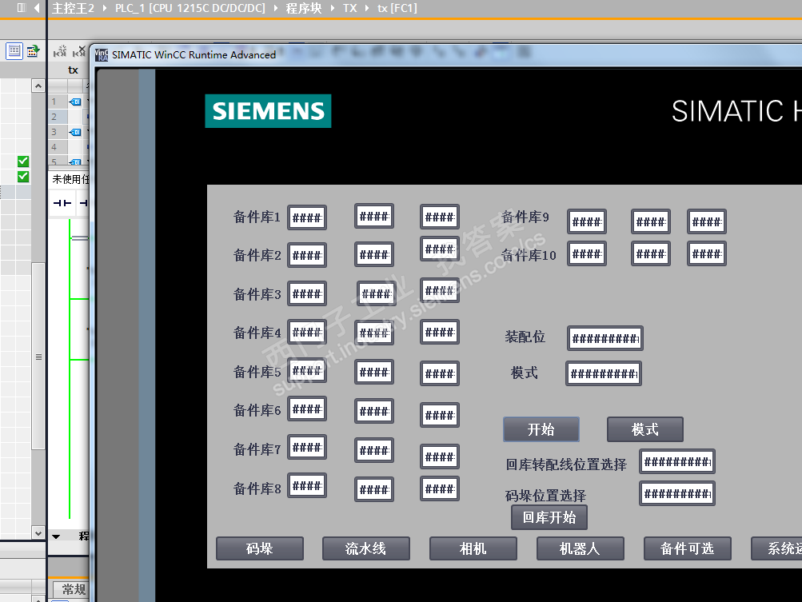The image size is (802, 602).
Task: Click middle field in 备件库1 row
Action: [374, 216]
